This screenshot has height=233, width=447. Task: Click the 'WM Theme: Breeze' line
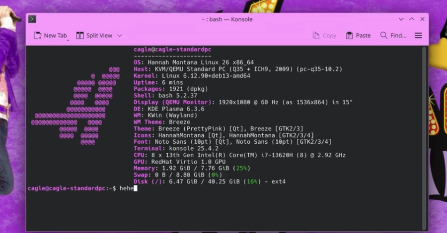coord(162,122)
